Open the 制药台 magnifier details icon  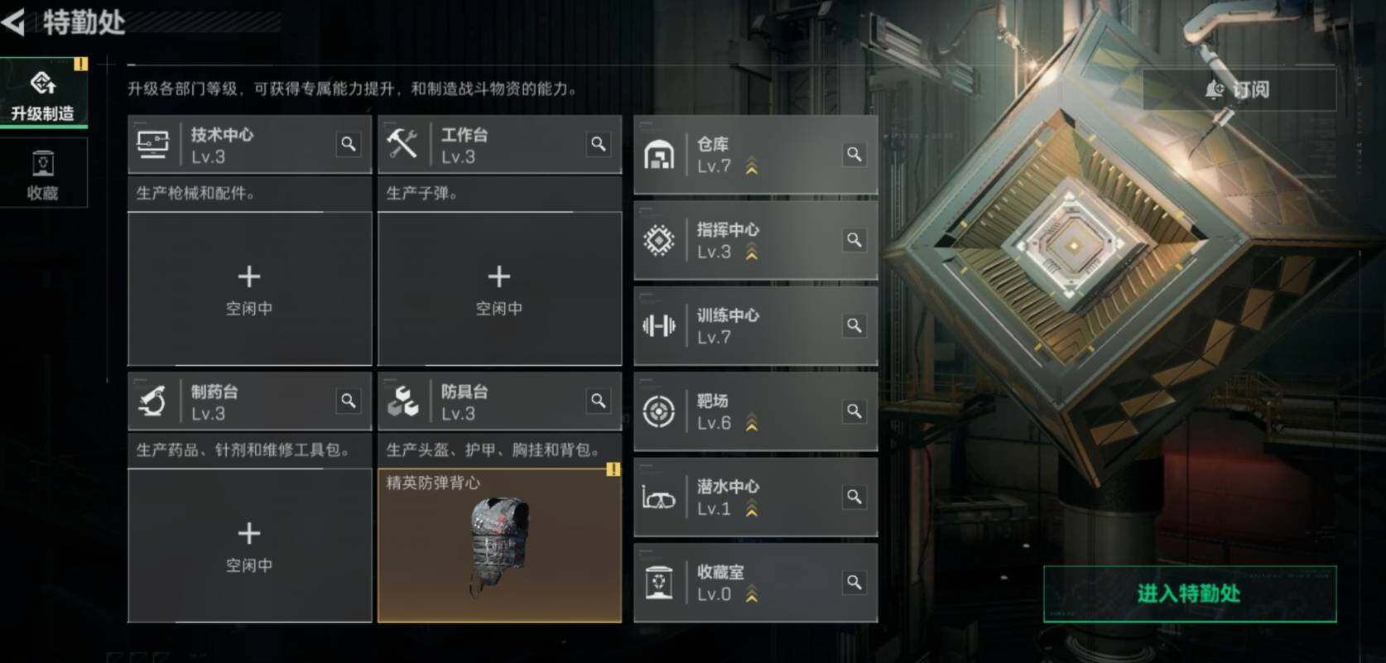(349, 401)
